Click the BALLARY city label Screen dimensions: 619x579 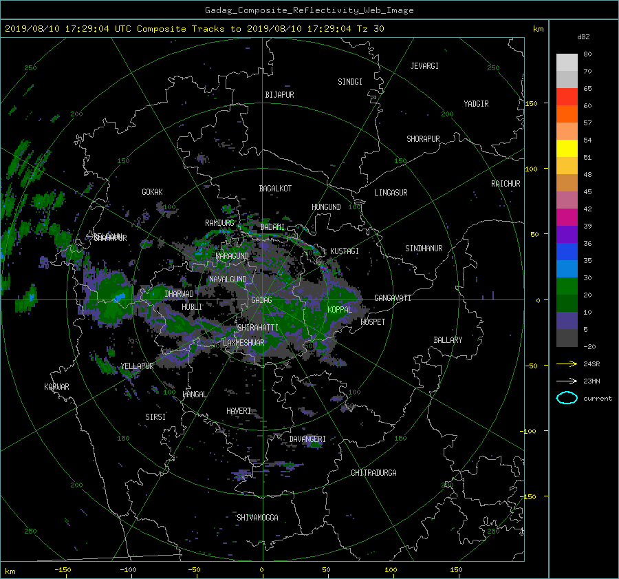[x=448, y=340]
